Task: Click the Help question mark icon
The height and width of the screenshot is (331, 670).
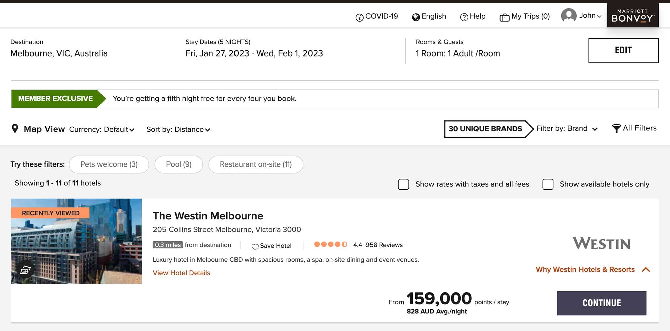Action: pyautogui.click(x=464, y=16)
